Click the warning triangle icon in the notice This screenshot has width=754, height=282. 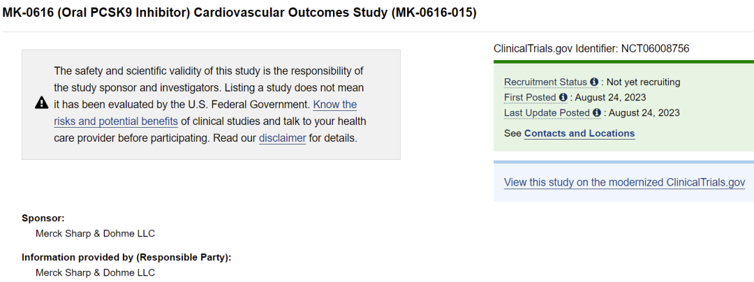(x=42, y=103)
